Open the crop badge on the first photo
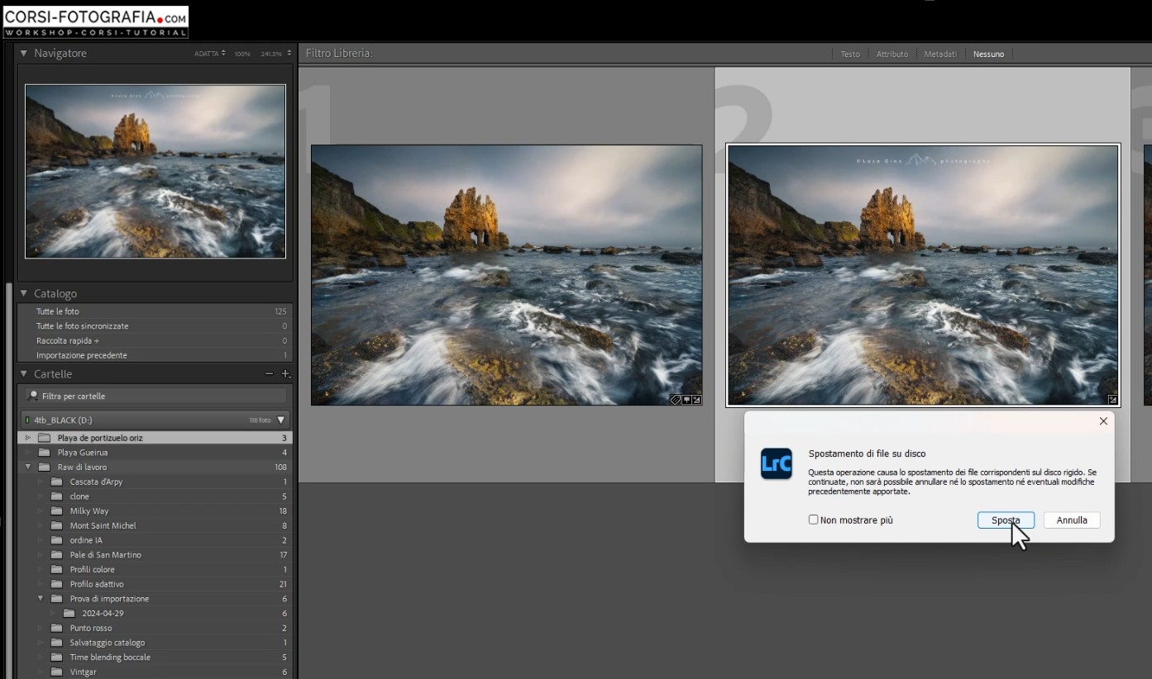Image resolution: width=1152 pixels, height=679 pixels. (x=686, y=399)
